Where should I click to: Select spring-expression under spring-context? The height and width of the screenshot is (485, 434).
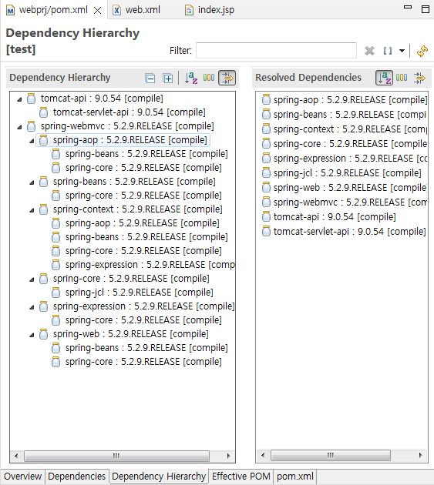pos(150,265)
